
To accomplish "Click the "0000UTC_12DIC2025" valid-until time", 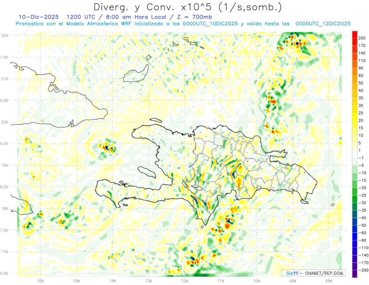I will click(323, 24).
